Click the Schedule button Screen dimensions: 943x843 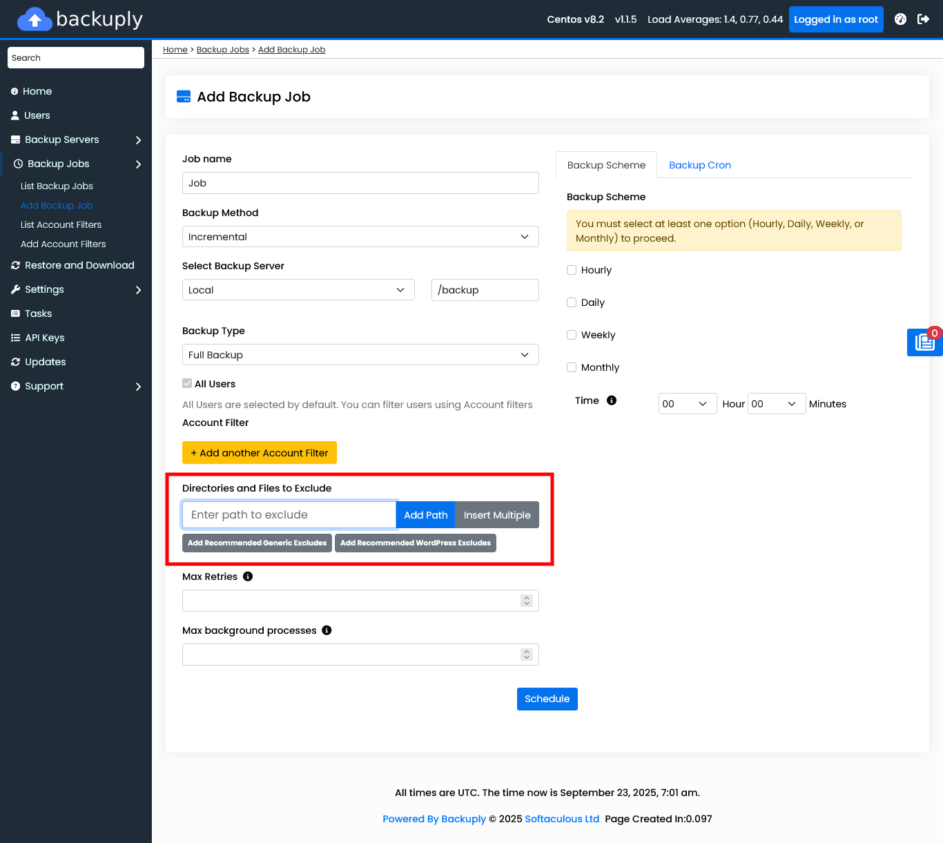pos(547,699)
